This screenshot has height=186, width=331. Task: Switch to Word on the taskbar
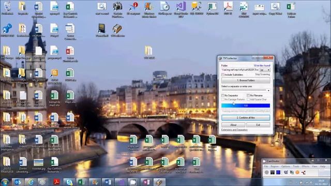(x=108, y=182)
